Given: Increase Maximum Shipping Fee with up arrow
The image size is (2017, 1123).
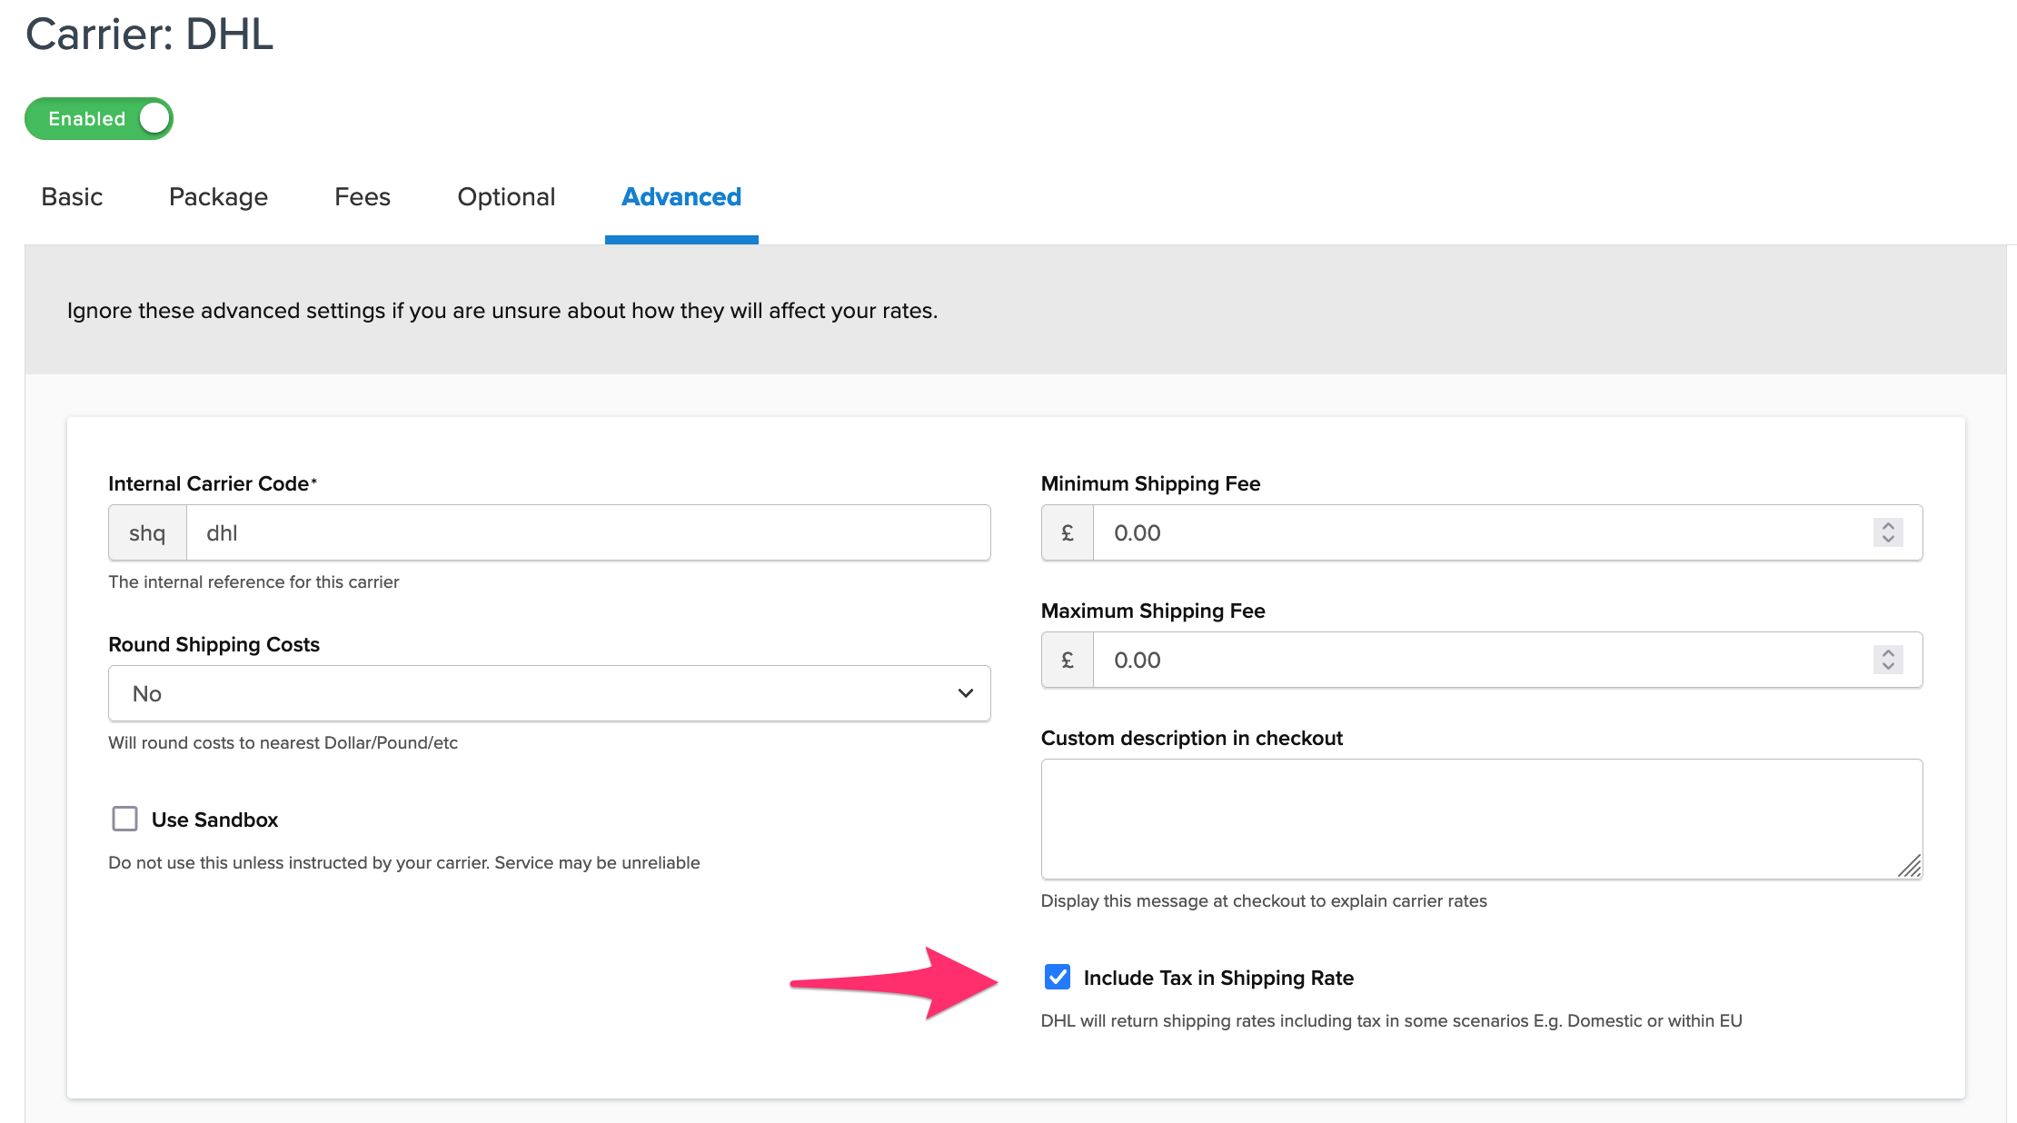Looking at the screenshot, I should [1888, 653].
